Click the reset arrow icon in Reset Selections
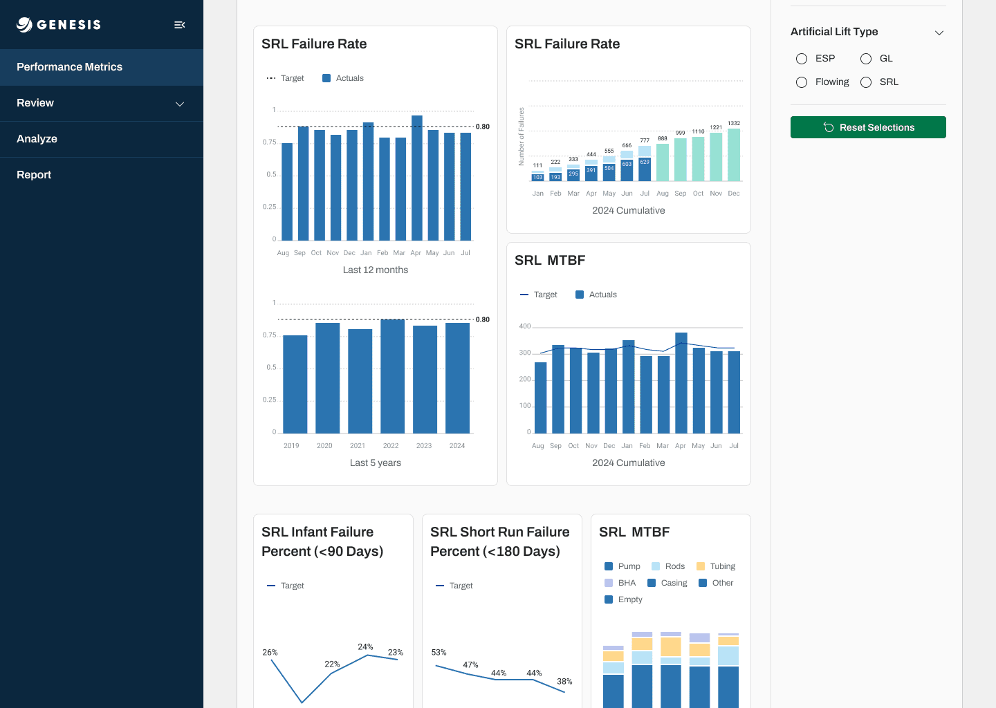 coord(829,127)
